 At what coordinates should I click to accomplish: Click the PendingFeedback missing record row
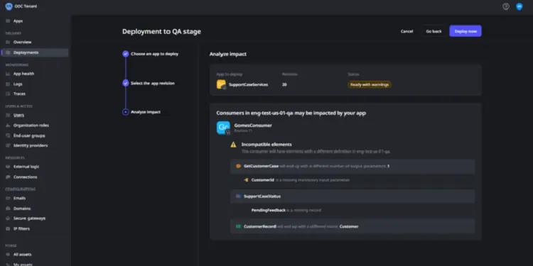(286, 211)
